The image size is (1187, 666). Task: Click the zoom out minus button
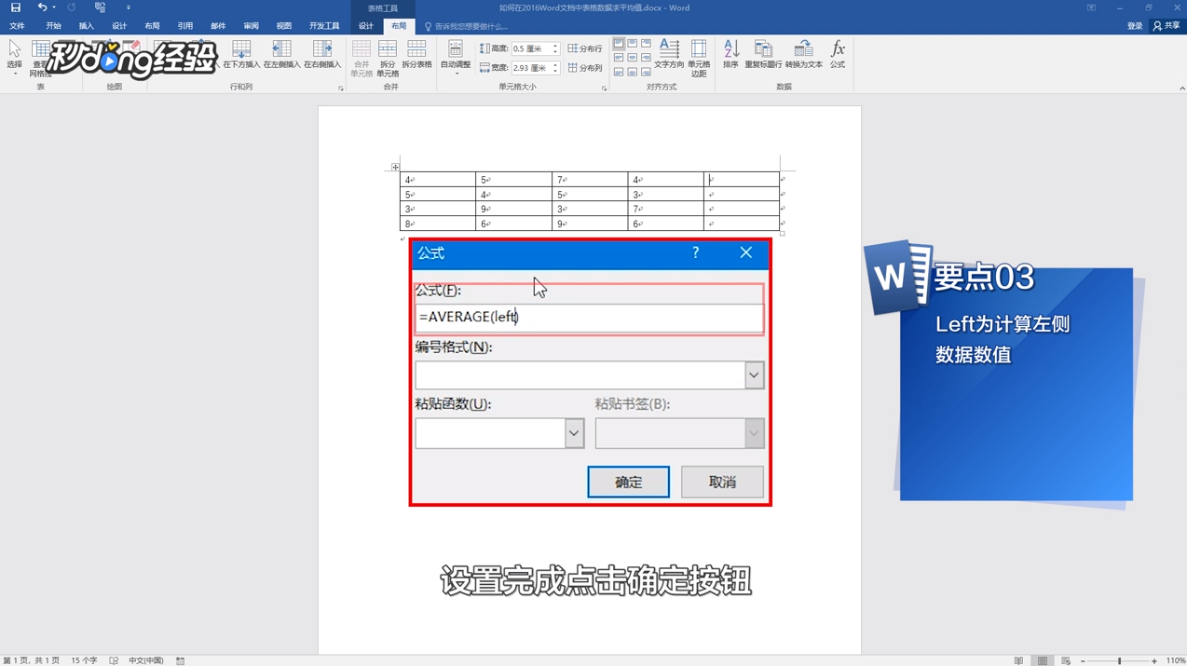[1083, 660]
